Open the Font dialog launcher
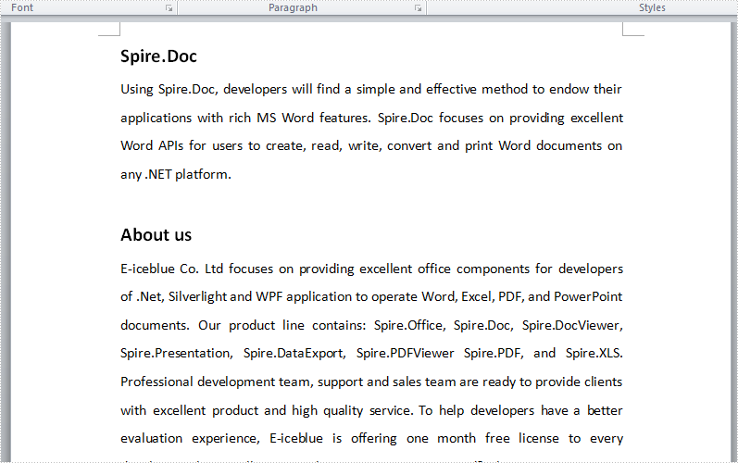This screenshot has height=463, width=738. tap(169, 8)
